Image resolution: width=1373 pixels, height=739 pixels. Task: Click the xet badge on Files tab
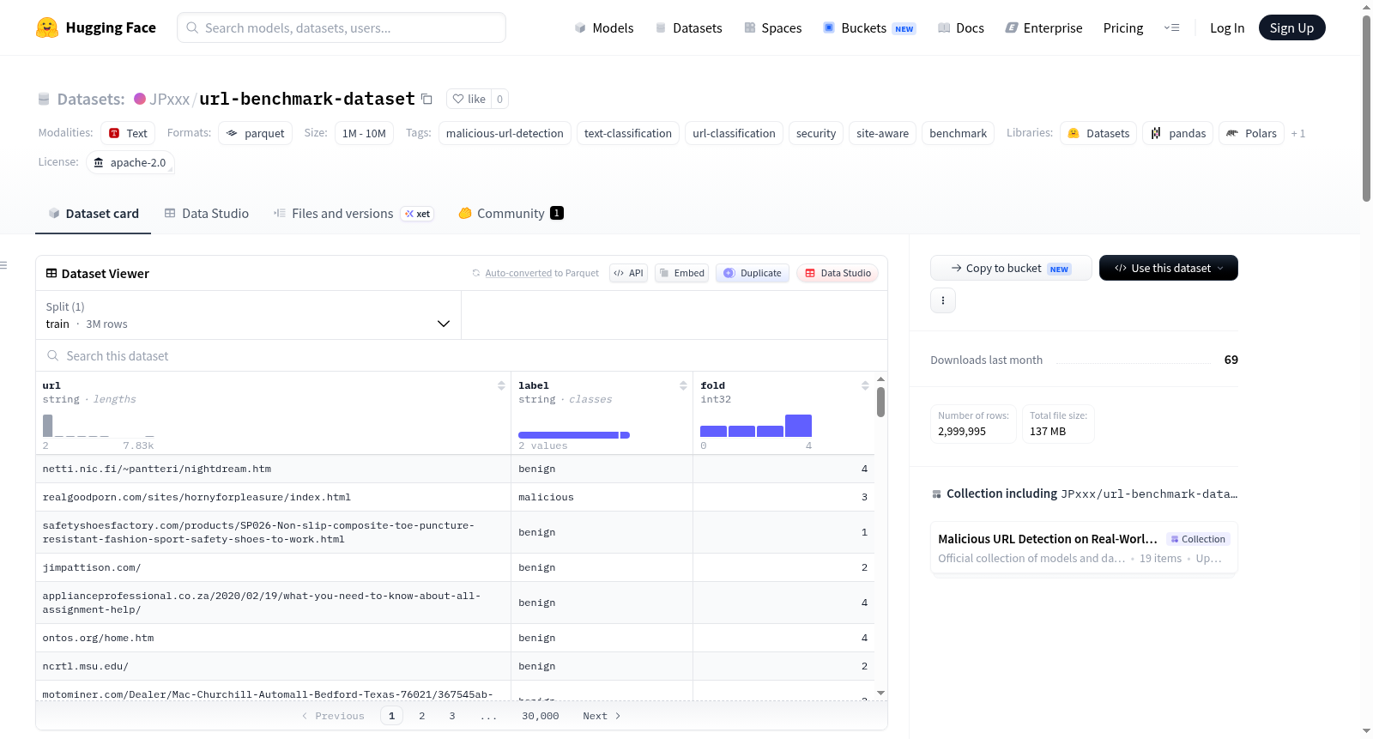click(418, 214)
